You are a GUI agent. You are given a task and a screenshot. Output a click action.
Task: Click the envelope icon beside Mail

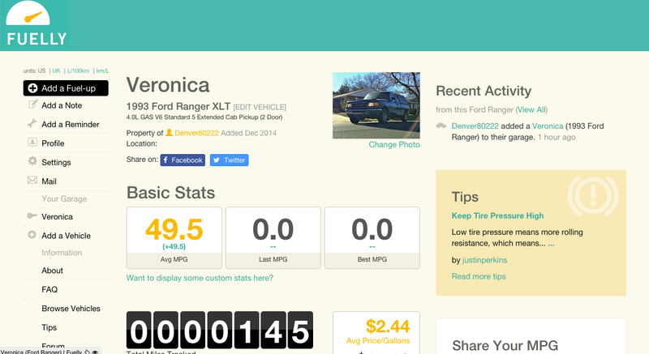pos(32,180)
